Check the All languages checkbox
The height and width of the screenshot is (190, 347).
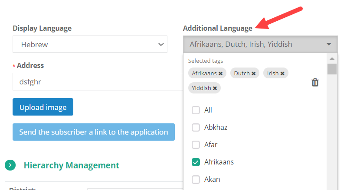pyautogui.click(x=196, y=110)
